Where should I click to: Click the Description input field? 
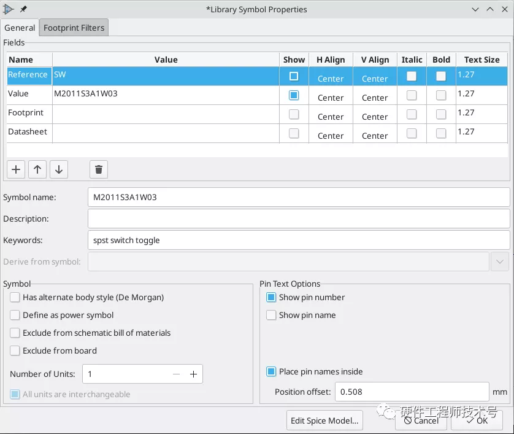point(299,219)
